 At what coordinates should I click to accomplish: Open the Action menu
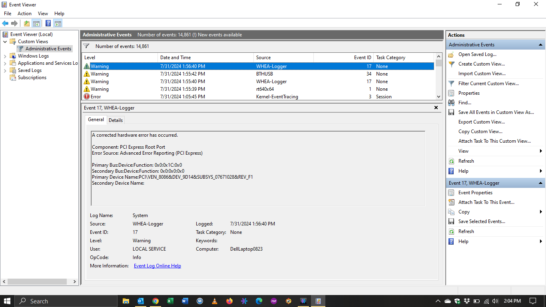24,14
